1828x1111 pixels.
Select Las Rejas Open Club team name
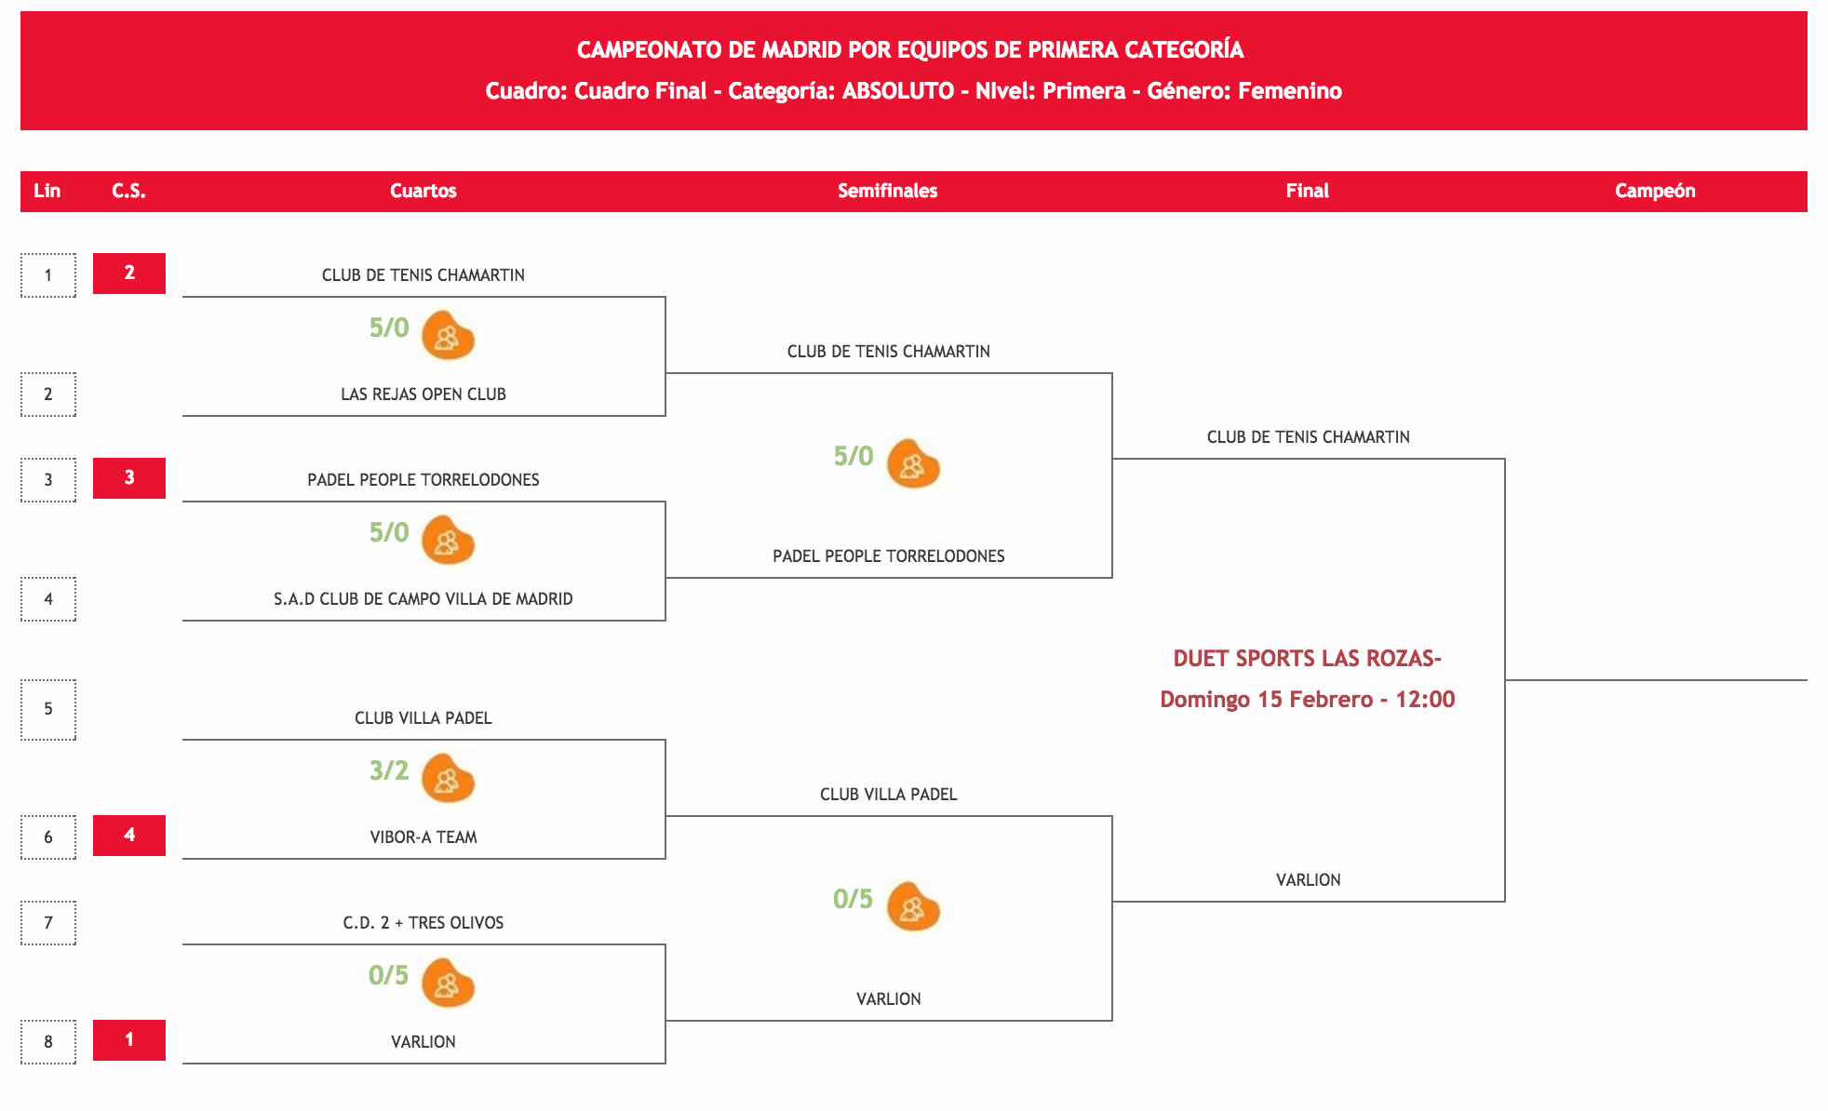coord(423,394)
